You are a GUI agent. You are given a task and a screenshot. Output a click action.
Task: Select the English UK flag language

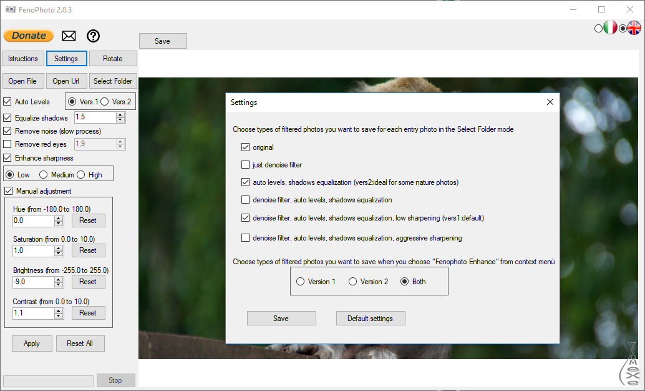(x=634, y=28)
